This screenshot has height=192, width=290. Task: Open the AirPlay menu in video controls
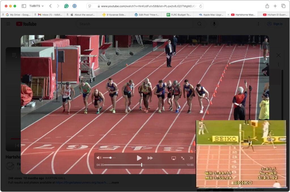tap(174, 158)
